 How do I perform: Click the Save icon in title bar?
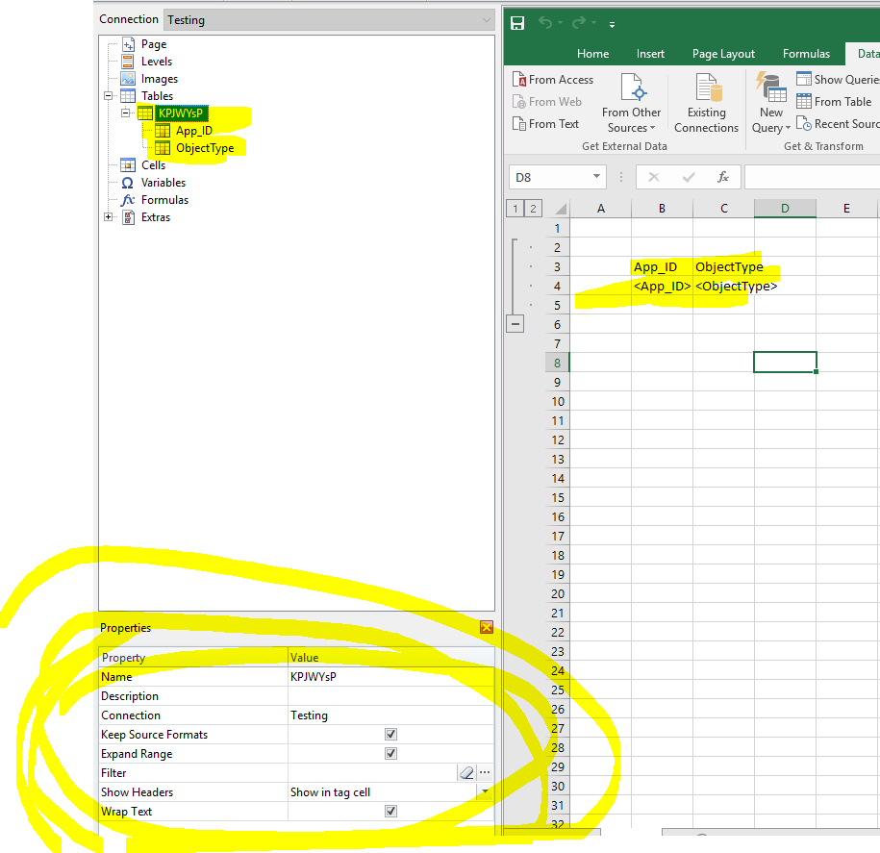(517, 23)
